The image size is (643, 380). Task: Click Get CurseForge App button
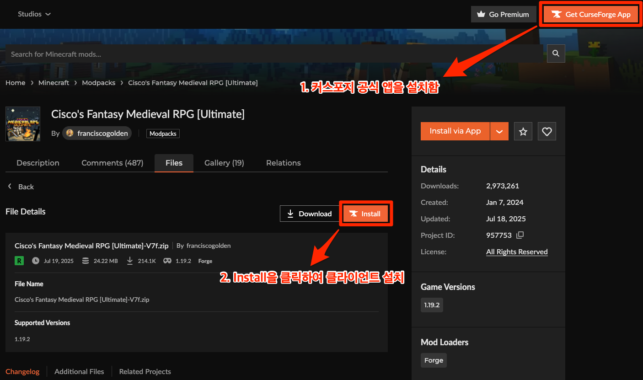coord(592,14)
